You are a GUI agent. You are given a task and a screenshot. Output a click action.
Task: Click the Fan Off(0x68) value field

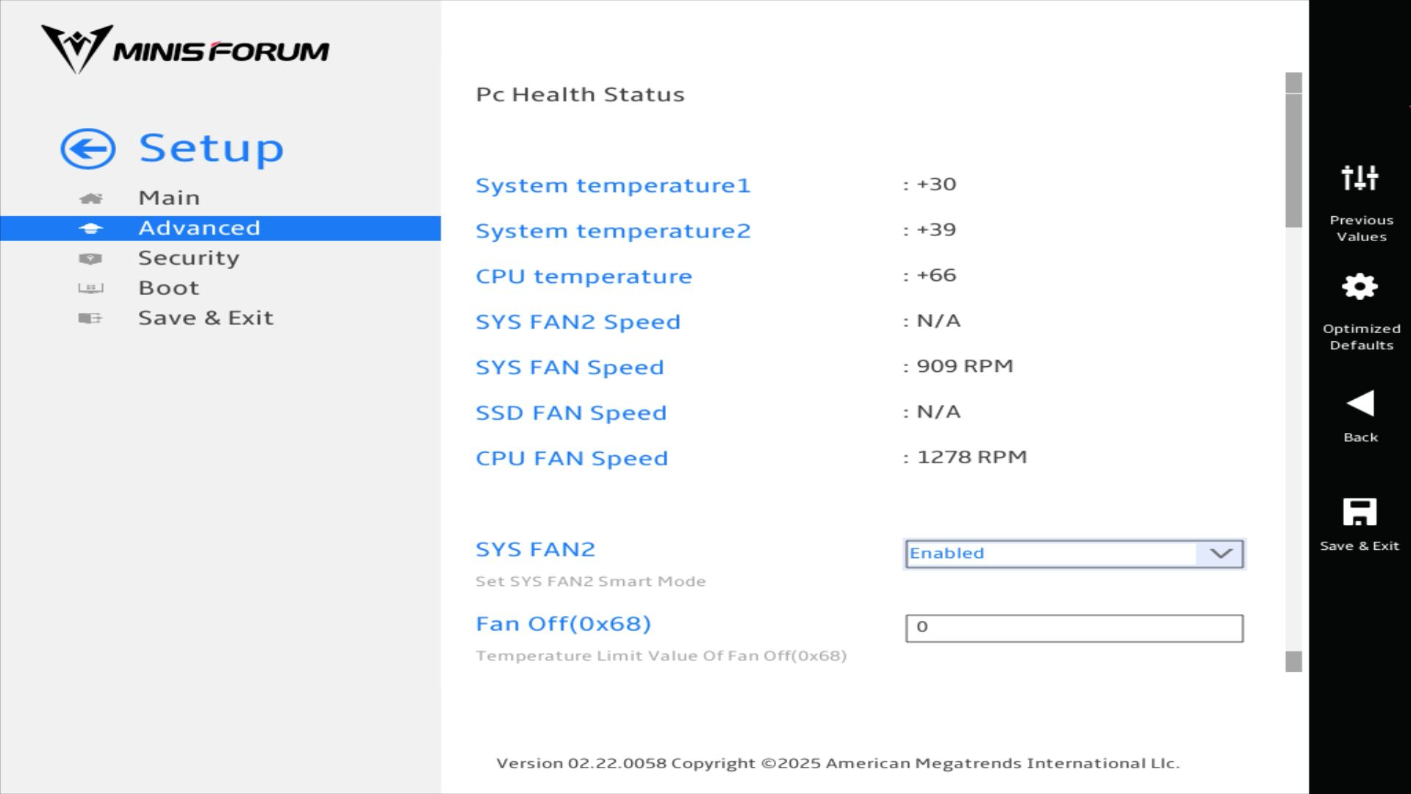[x=1074, y=629]
